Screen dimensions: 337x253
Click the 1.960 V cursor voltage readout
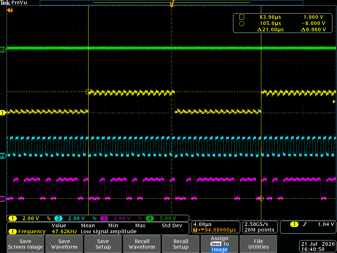(313, 17)
